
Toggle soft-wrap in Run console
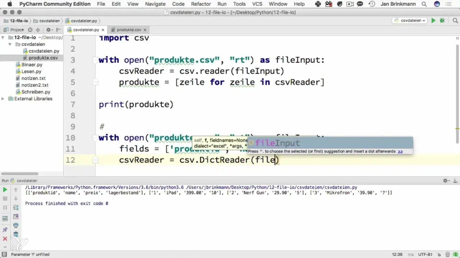tap(16, 207)
